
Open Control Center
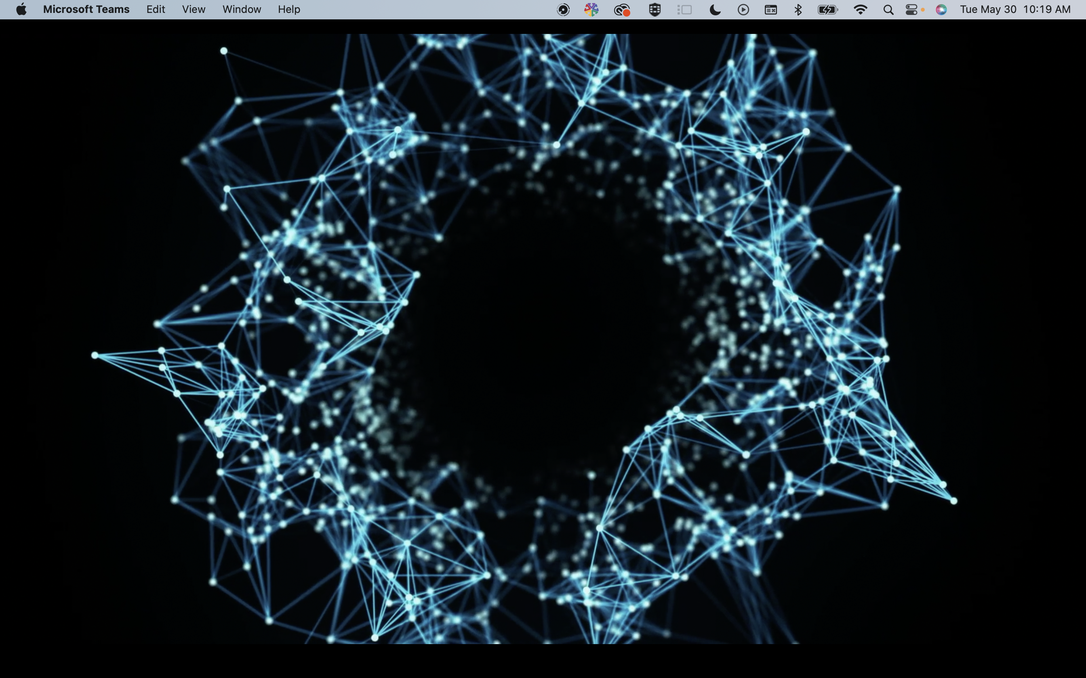tap(911, 9)
